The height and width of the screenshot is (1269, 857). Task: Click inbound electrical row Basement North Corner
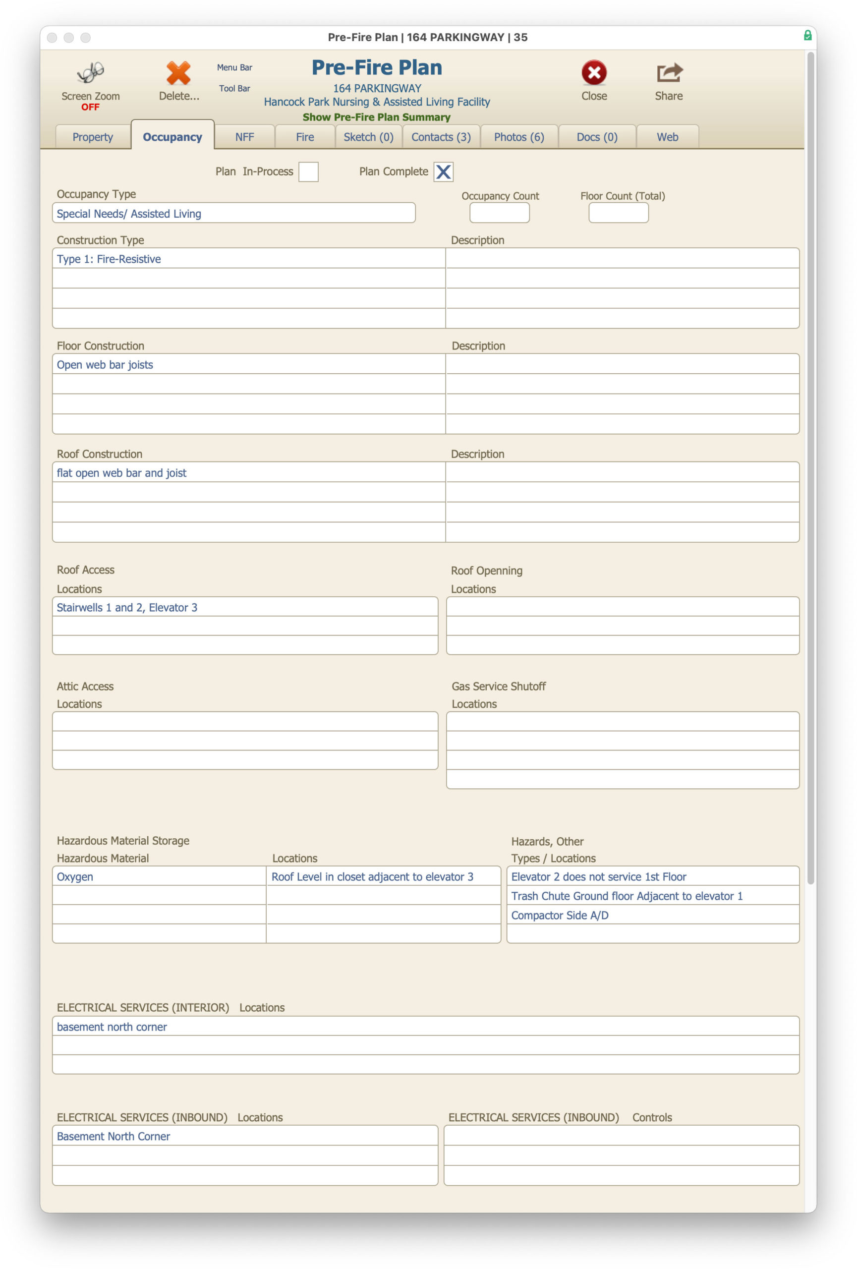[245, 1136]
